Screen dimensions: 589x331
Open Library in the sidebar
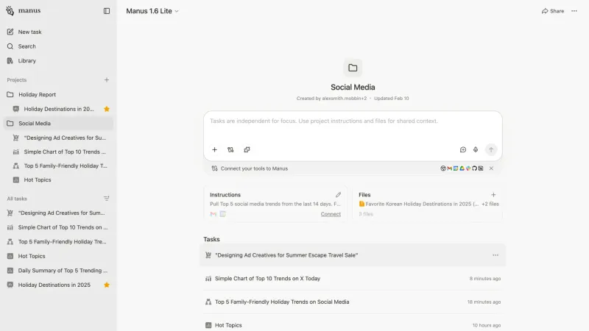pyautogui.click(x=58, y=60)
